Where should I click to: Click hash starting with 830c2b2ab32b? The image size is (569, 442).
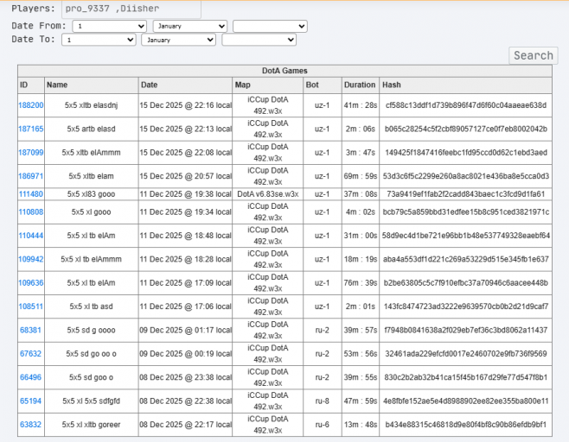click(x=466, y=377)
